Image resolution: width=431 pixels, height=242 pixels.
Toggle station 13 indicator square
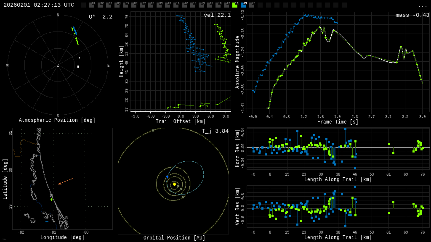[193, 5]
